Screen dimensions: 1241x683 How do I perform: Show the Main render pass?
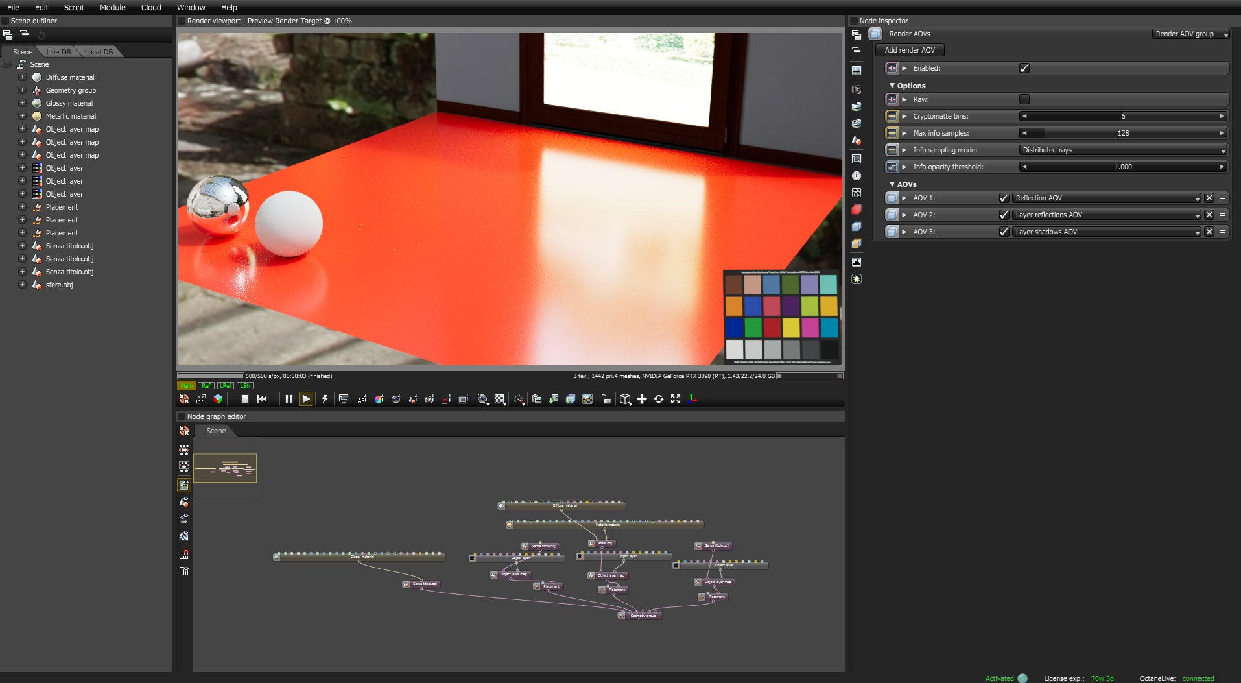click(x=187, y=386)
